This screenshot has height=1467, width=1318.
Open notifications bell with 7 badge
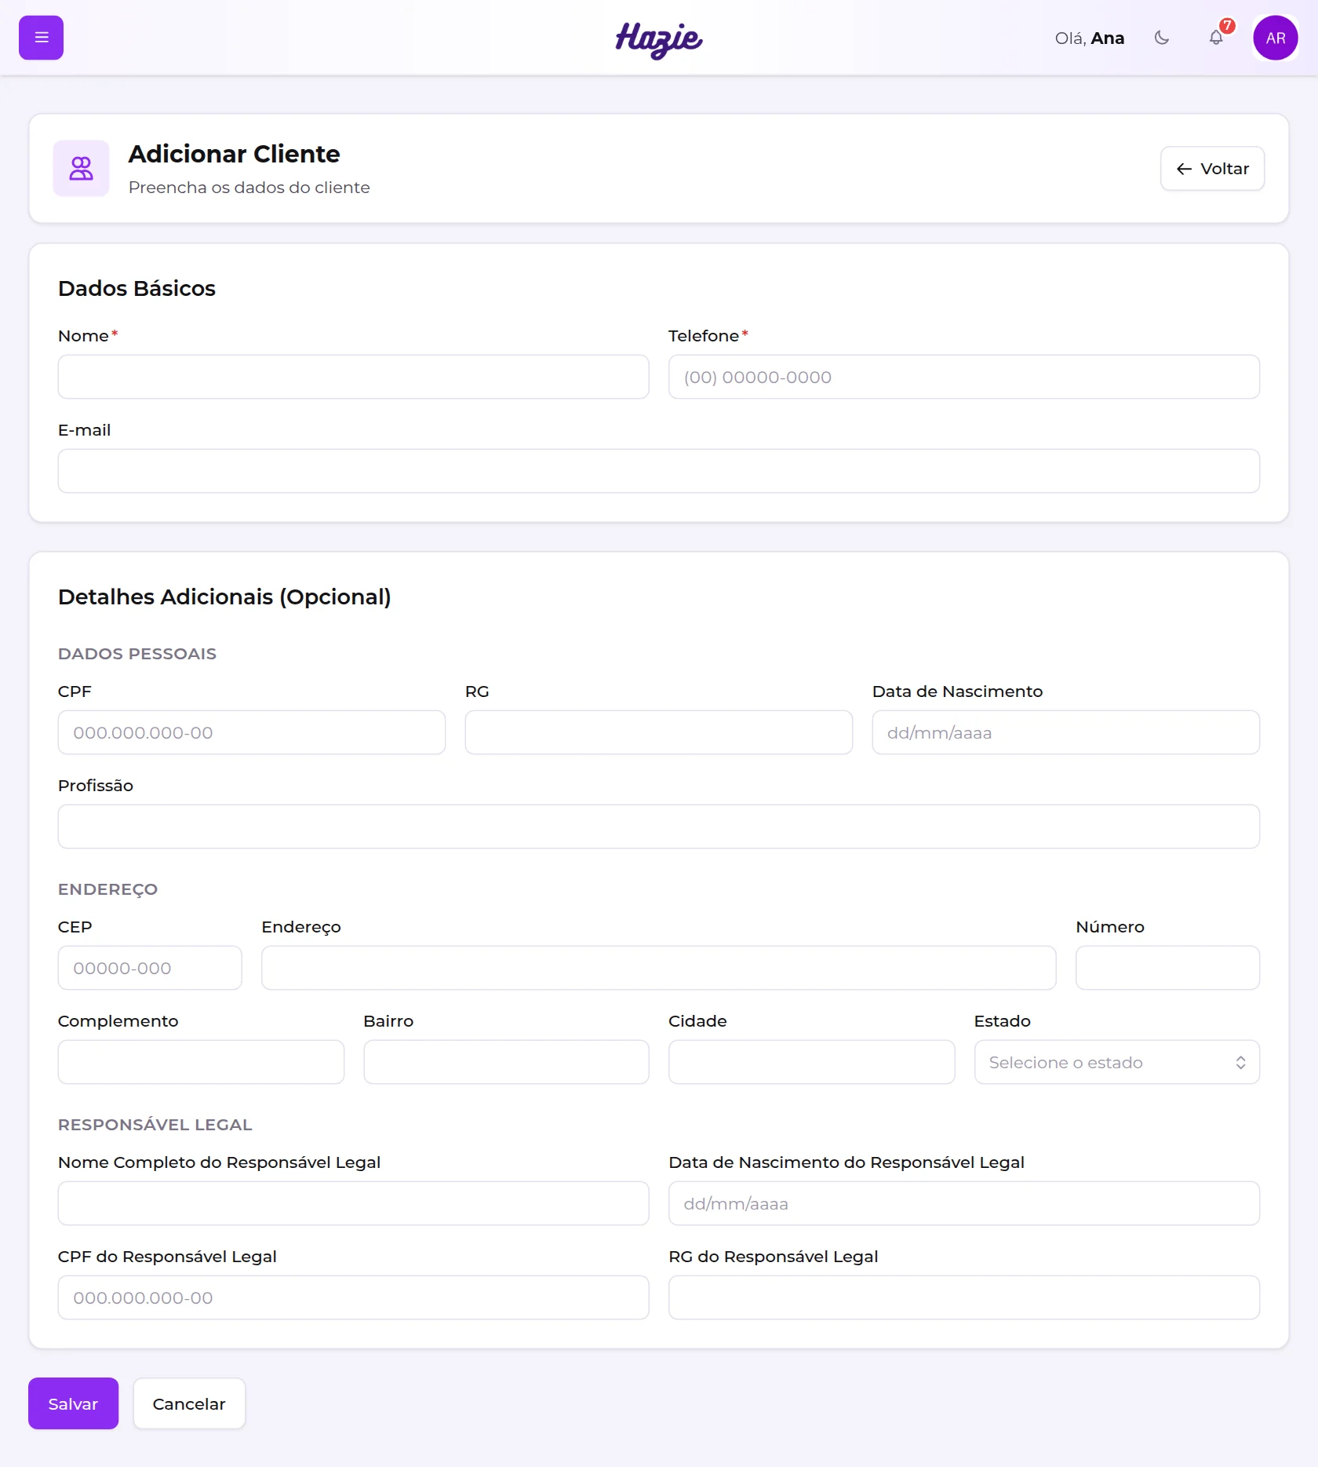(1216, 38)
